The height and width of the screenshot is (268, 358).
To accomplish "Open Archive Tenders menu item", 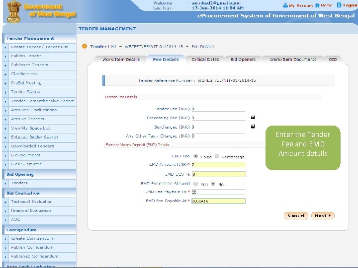I will click(28, 119).
